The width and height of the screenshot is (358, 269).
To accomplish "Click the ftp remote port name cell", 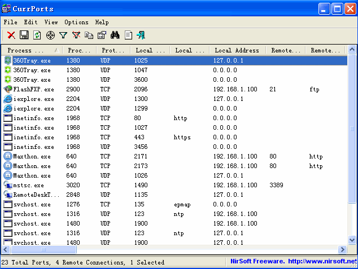I will pos(315,89).
